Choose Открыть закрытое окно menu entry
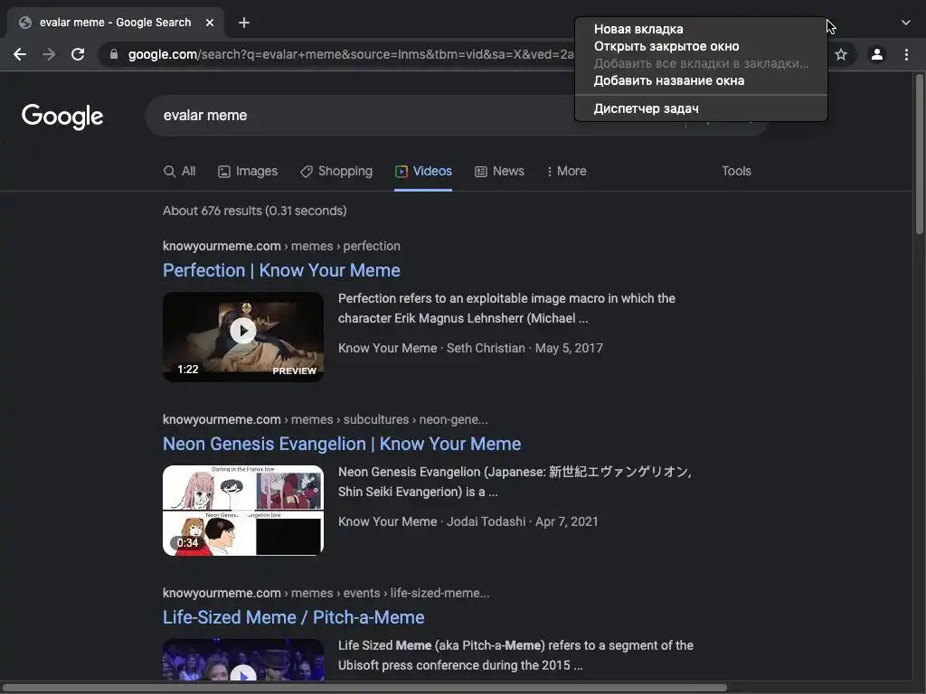Viewport: 926px width, 694px height. click(701, 46)
